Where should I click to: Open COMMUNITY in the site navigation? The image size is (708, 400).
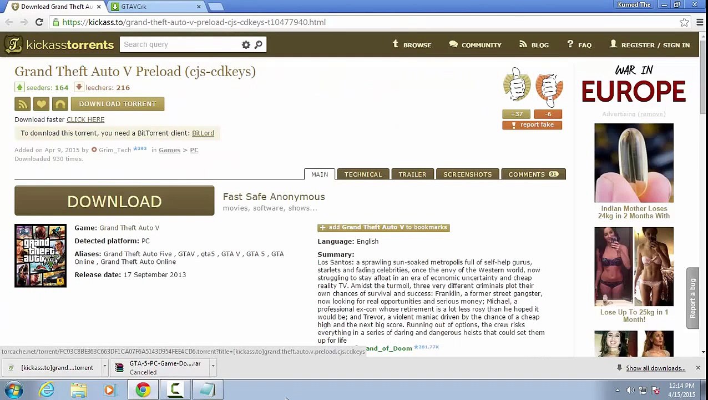click(476, 45)
